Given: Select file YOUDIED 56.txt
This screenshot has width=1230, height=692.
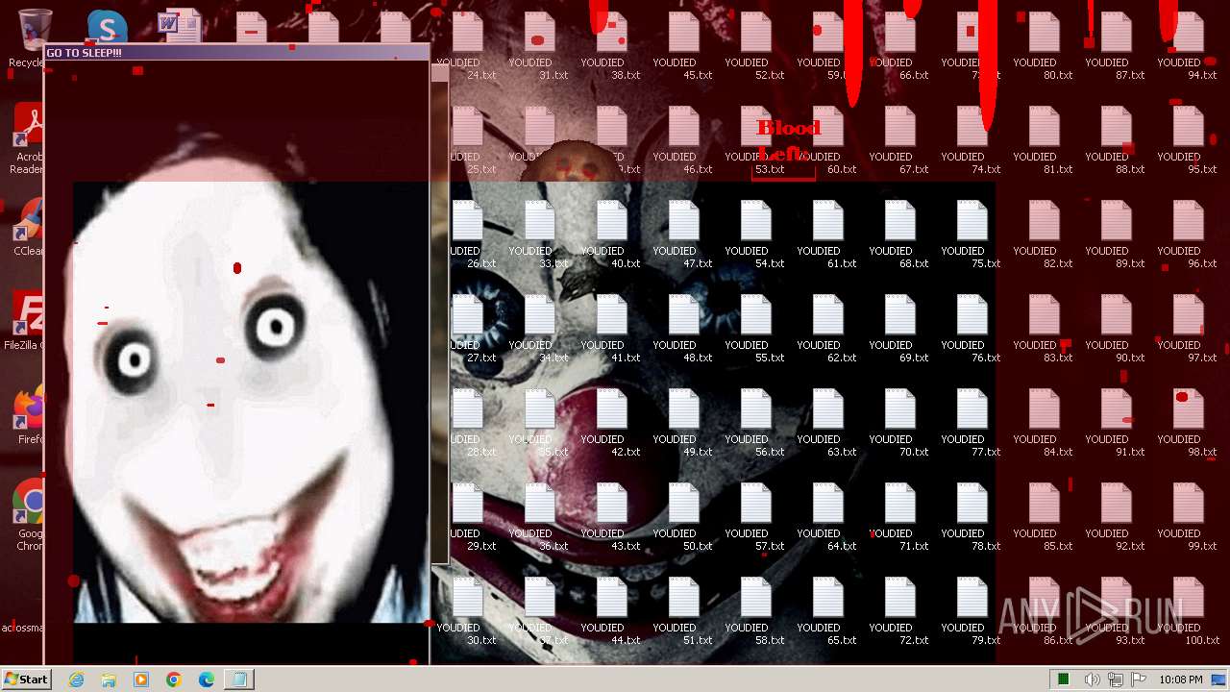Looking at the screenshot, I should (x=755, y=423).
